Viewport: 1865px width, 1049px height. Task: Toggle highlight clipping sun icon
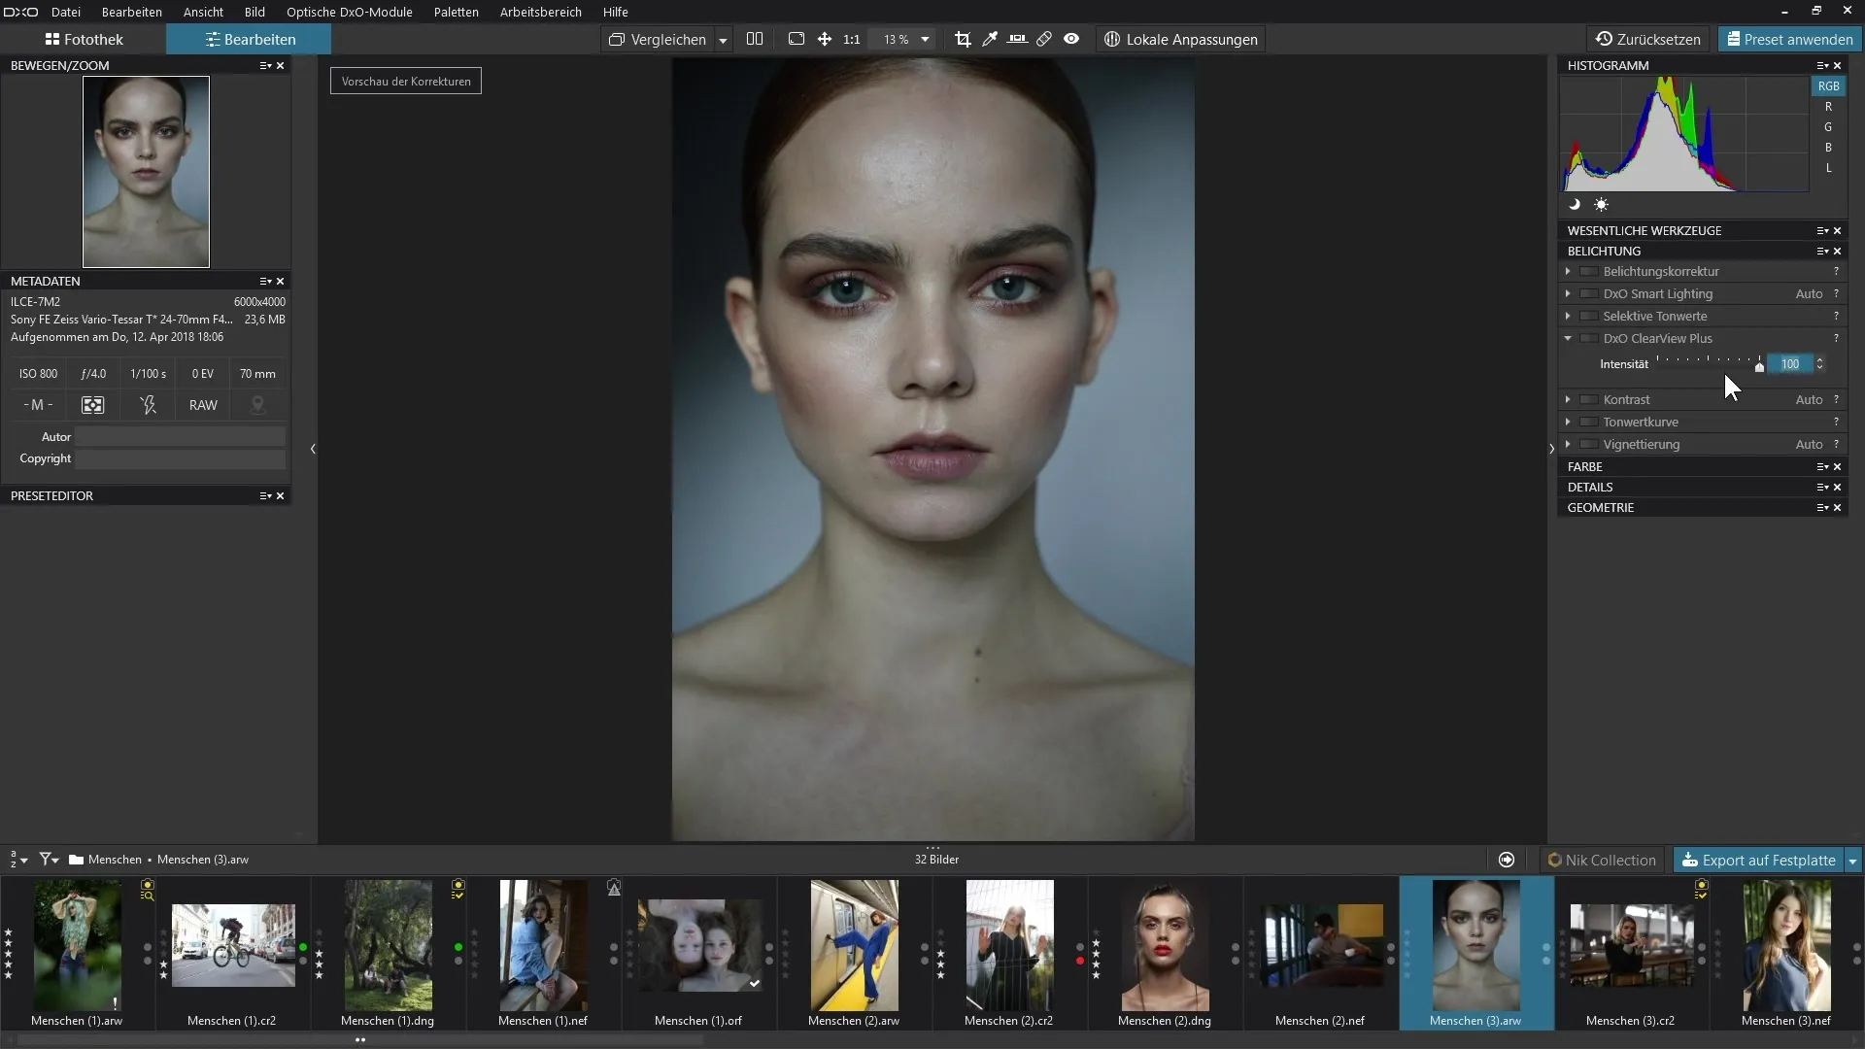tap(1601, 204)
